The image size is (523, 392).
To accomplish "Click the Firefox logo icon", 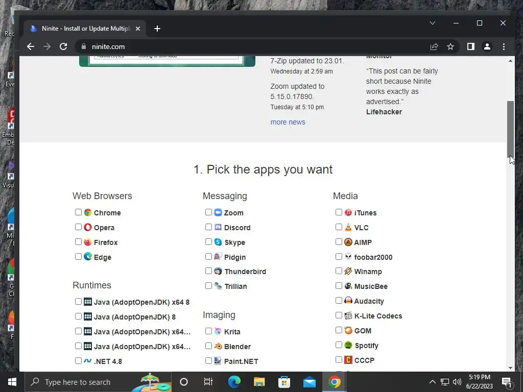I will (88, 242).
